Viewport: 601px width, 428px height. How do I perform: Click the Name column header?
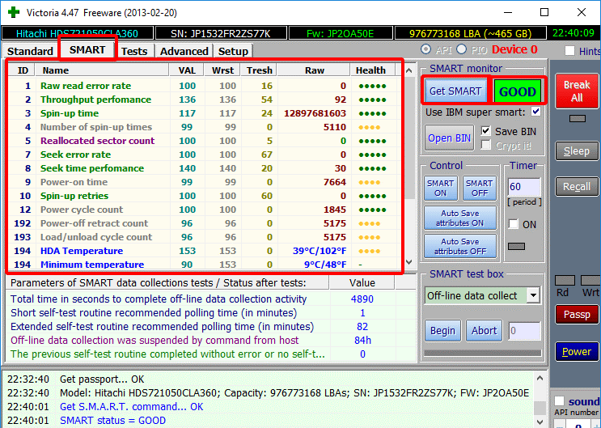coord(102,70)
